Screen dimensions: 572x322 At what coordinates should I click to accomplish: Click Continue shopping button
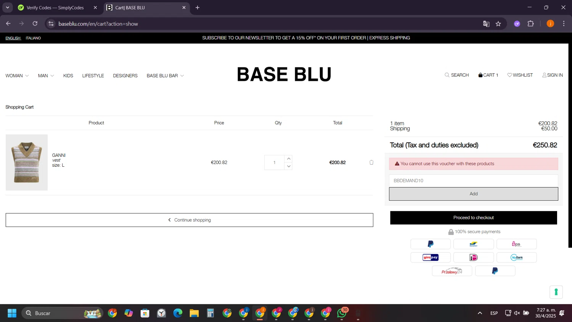[189, 220]
